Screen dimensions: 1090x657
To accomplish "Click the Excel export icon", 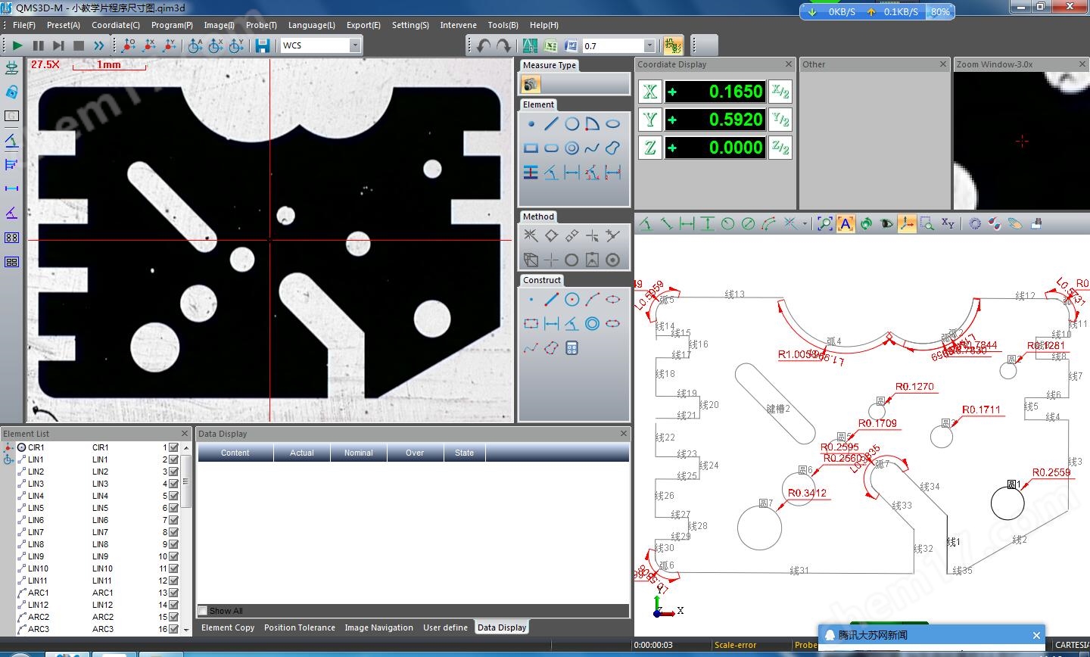I will tap(550, 45).
